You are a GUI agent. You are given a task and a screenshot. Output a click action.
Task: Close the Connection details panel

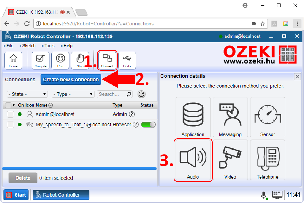(x=297, y=77)
